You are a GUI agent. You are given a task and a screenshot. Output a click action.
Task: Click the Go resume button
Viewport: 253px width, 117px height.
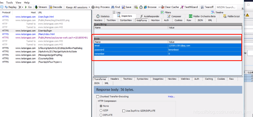(x=28, y=7)
